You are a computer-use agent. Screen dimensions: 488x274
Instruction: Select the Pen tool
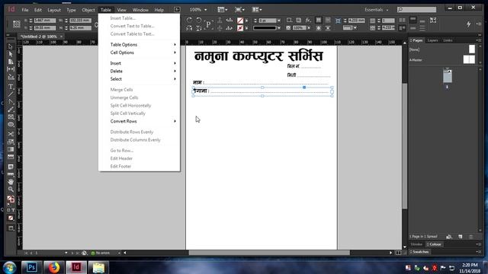(11, 101)
